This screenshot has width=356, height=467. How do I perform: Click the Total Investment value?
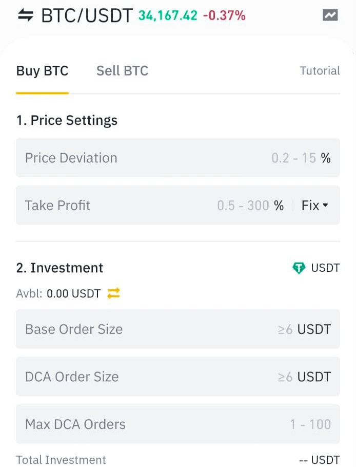319,460
